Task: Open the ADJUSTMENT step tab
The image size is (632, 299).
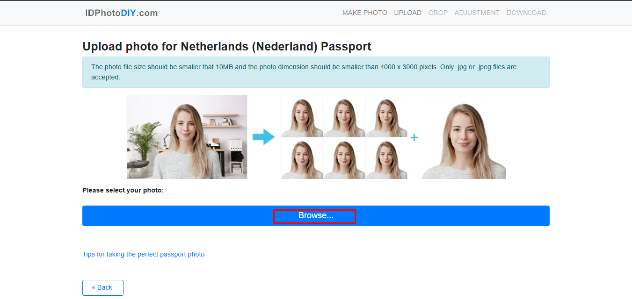Action: point(477,13)
